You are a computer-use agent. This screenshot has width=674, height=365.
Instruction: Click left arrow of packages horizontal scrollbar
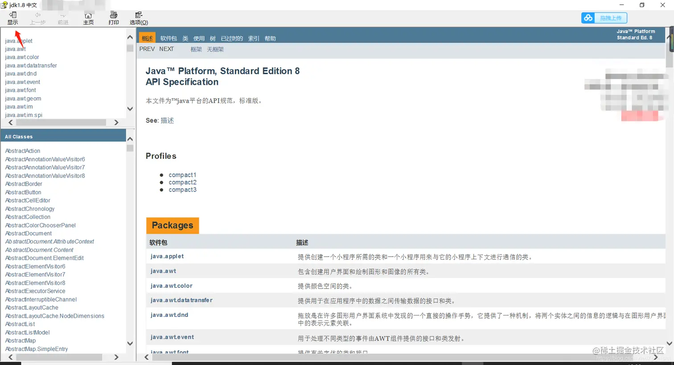tap(11, 122)
